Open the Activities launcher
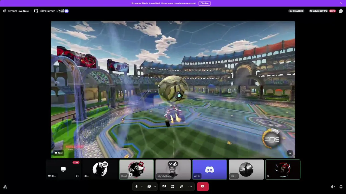This screenshot has height=194, width=346. tap(173, 186)
